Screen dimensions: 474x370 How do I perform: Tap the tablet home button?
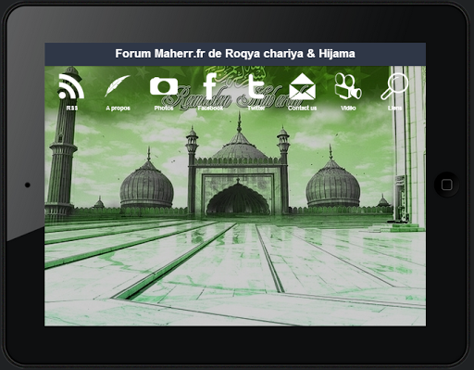pos(446,185)
